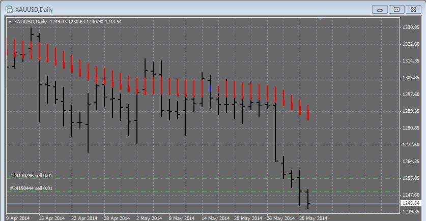Image resolution: width=426 pixels, height=221 pixels.
Task: Click the XAUUSD chart window icon
Action: click(x=9, y=9)
